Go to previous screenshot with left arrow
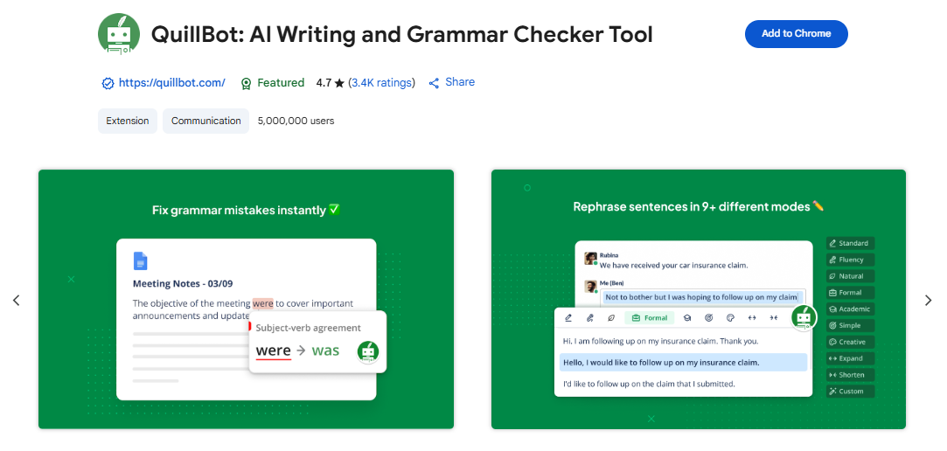This screenshot has width=947, height=451. (x=16, y=301)
